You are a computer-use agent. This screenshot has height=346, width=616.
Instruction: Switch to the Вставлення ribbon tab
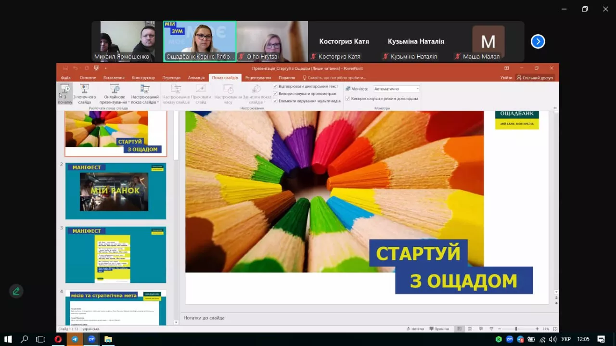point(114,77)
